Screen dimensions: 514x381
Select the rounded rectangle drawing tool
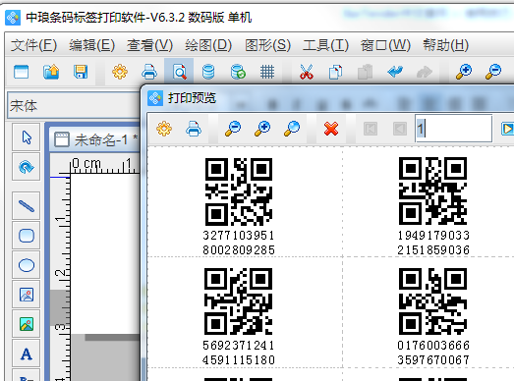27,236
